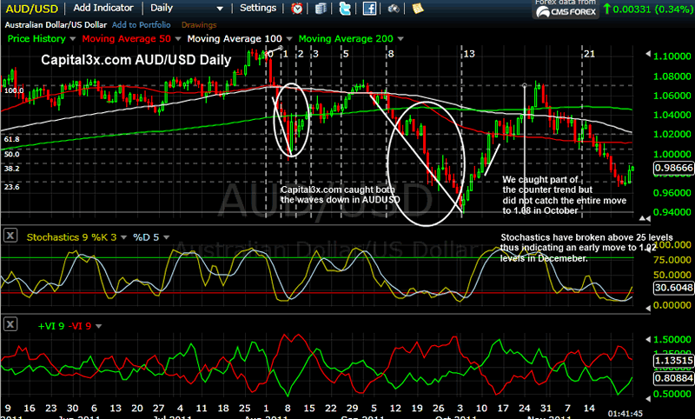
Task: Click the VI value tag 0.80884
Action: 673,378
